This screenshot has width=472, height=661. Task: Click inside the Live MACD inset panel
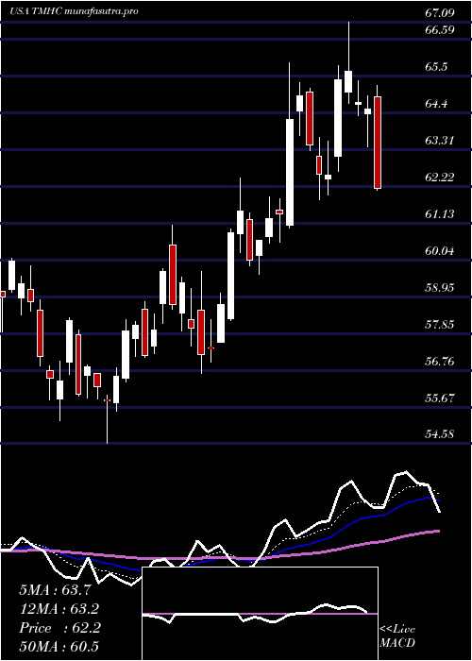click(260, 614)
